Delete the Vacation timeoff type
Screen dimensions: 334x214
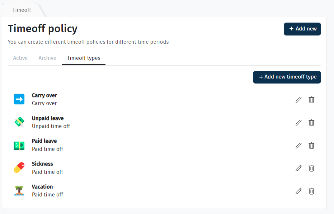pyautogui.click(x=311, y=191)
